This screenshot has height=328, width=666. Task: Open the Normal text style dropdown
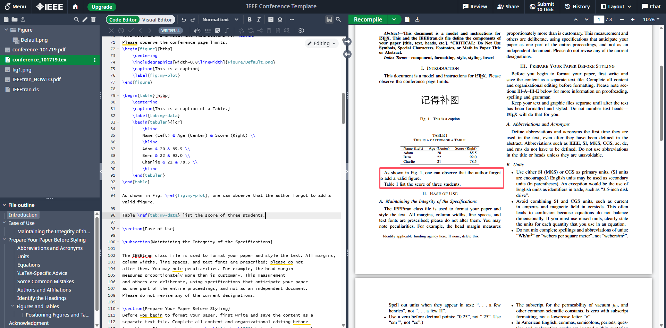220,19
